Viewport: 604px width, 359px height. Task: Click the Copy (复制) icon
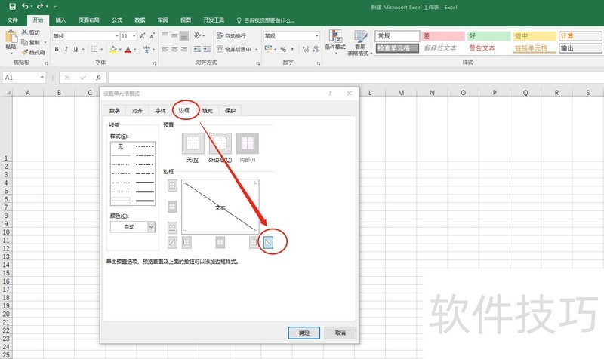click(25, 42)
